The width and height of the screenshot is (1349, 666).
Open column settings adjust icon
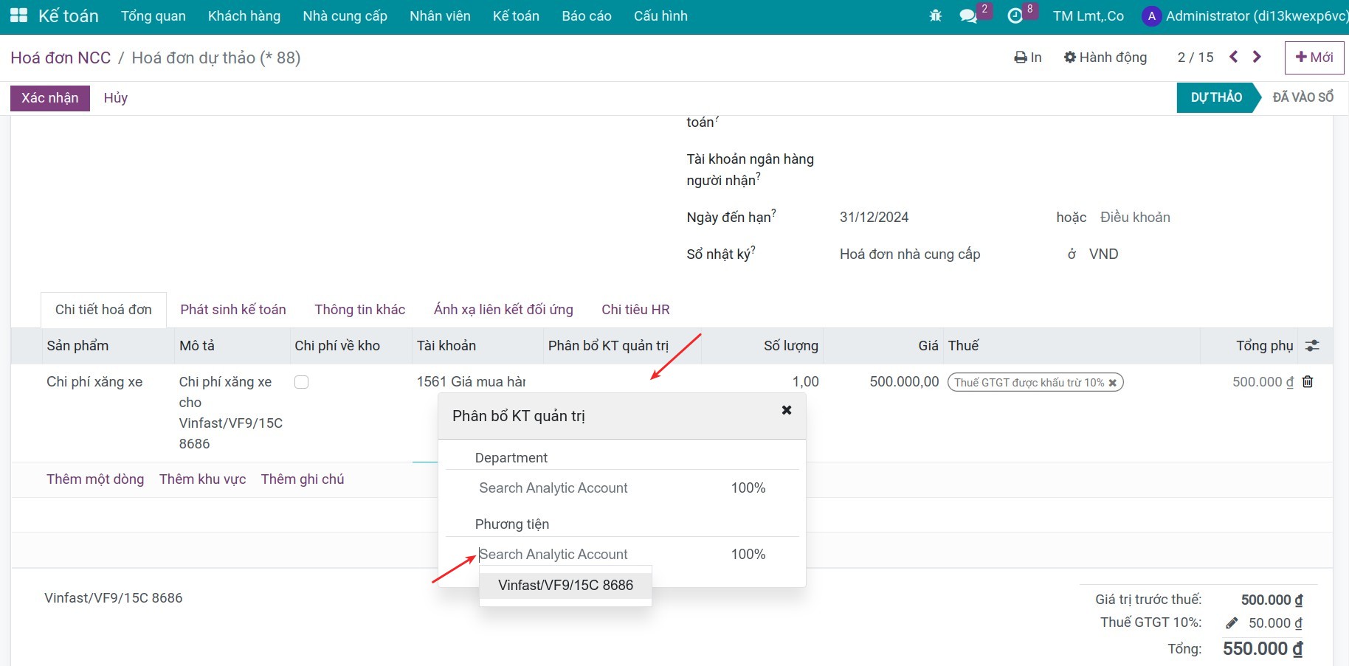pos(1312,345)
